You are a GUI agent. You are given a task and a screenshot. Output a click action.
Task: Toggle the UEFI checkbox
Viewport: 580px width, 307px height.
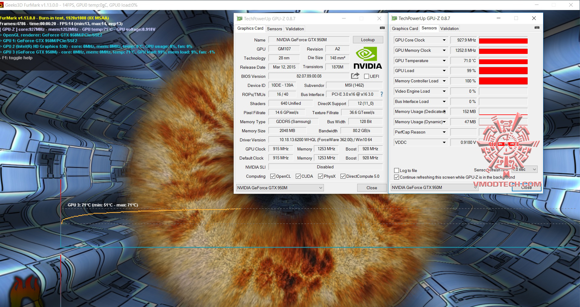click(367, 76)
